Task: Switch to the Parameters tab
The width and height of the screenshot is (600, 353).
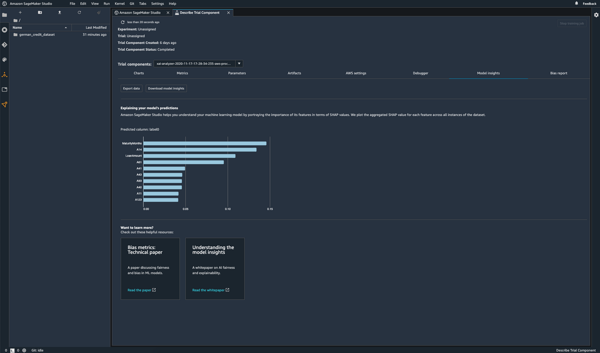Action: click(237, 73)
